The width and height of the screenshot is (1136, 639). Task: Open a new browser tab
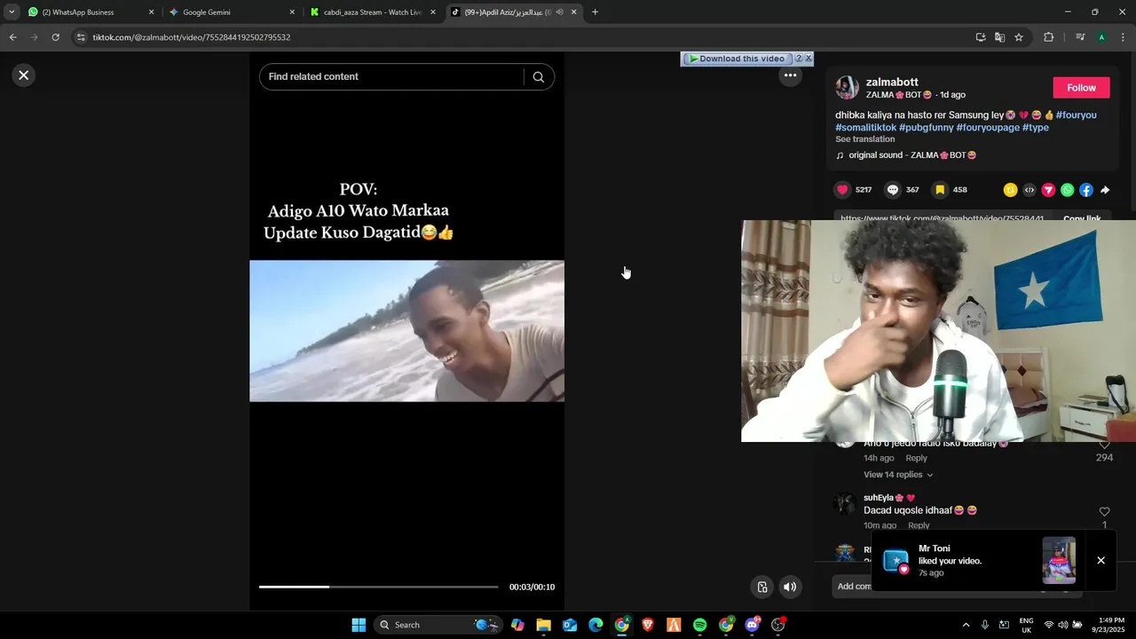(x=595, y=12)
